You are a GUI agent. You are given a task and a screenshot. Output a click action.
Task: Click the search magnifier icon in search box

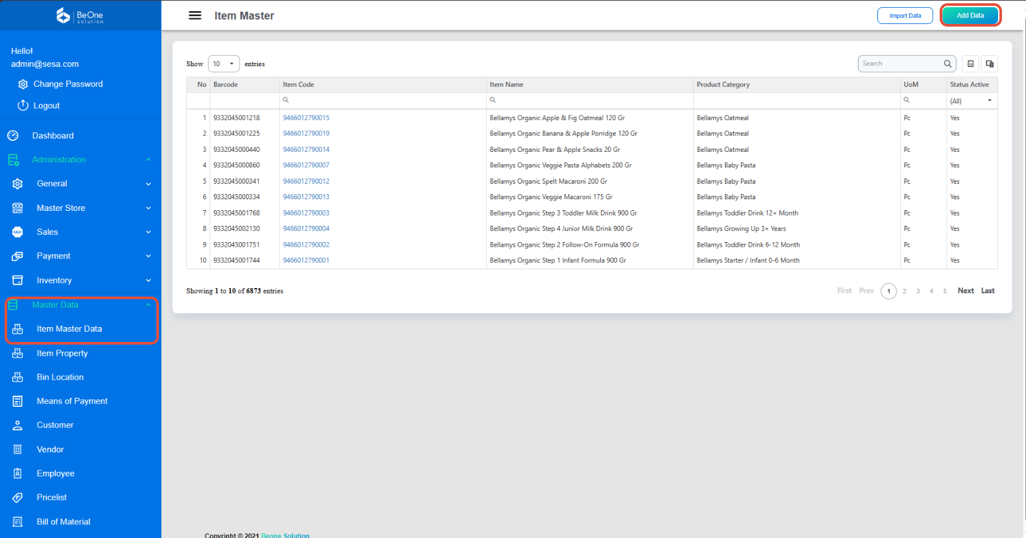[x=947, y=64]
